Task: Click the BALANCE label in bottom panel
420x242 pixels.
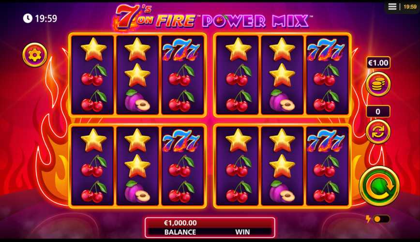Action: click(x=180, y=232)
